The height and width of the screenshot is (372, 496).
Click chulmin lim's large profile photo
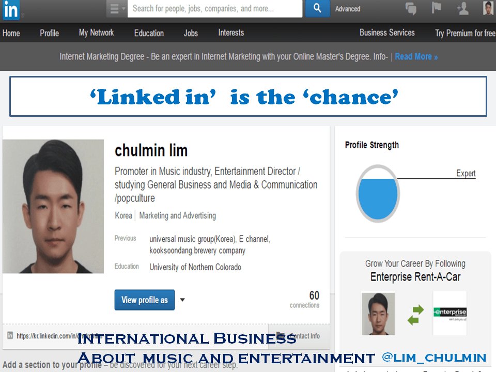tap(53, 206)
